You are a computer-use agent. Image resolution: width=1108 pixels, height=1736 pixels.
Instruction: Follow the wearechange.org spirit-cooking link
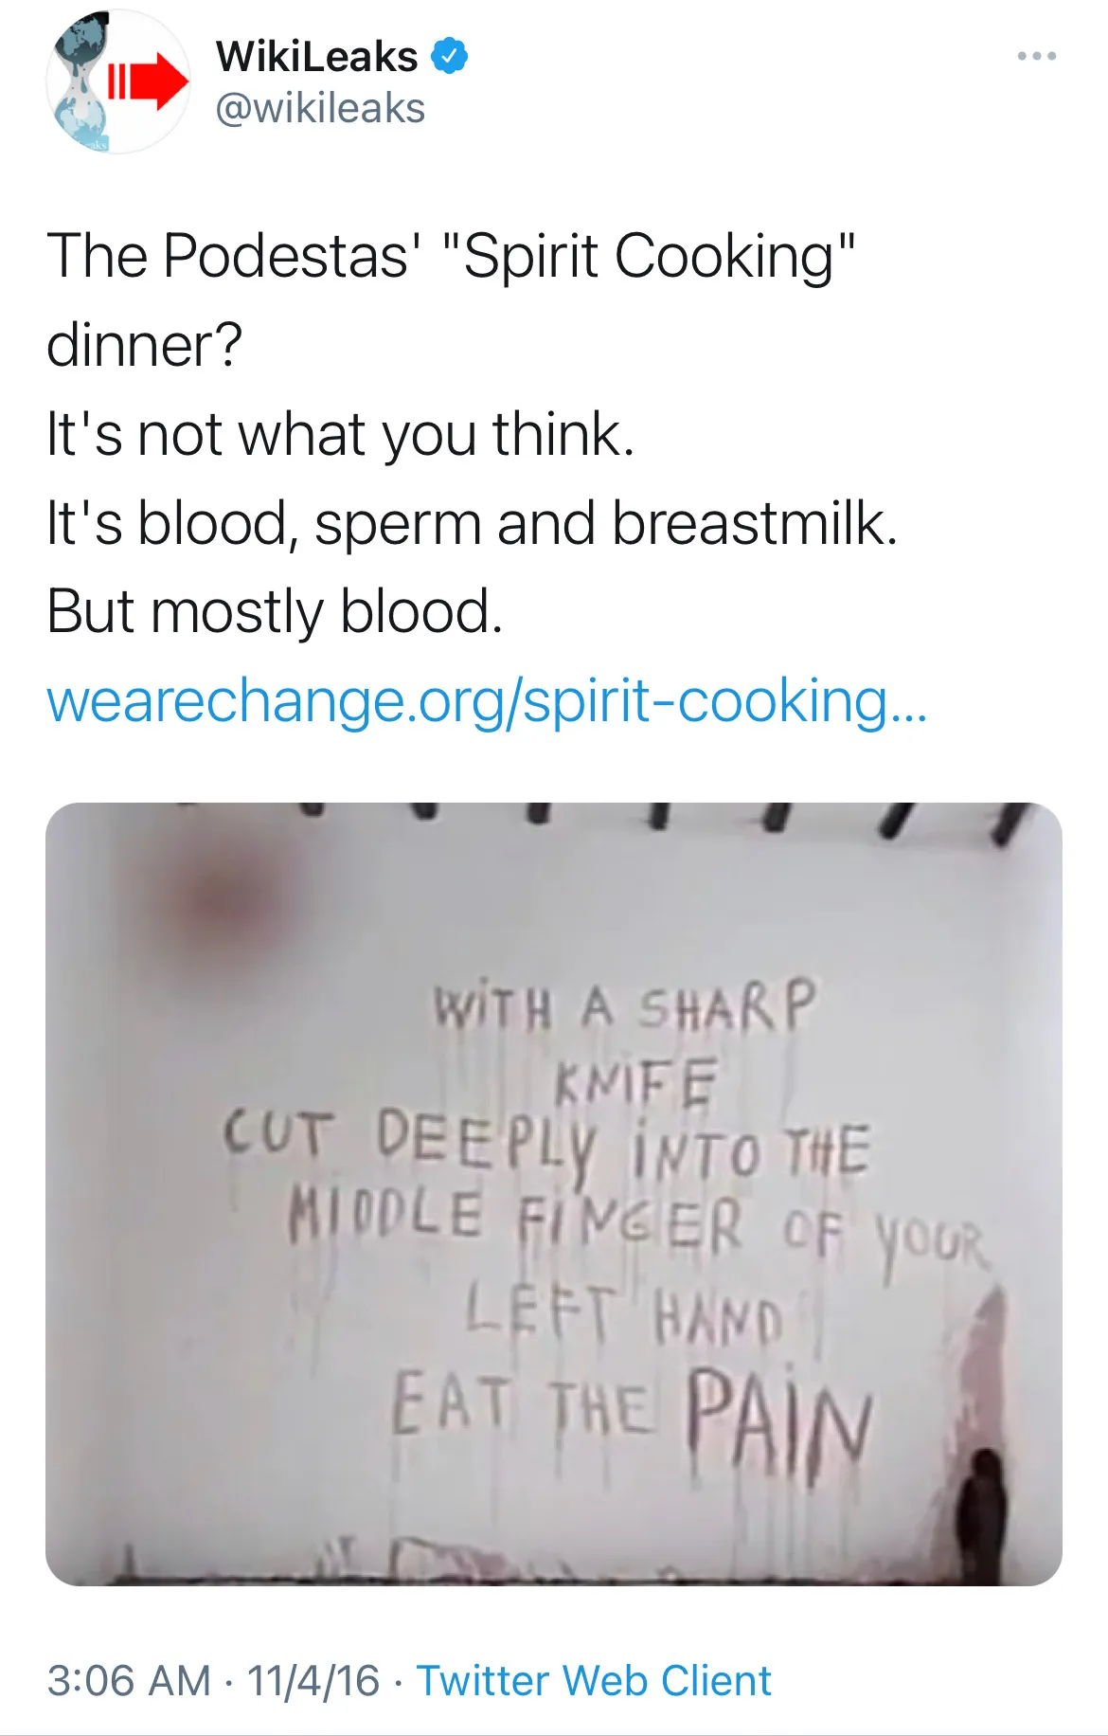[487, 701]
